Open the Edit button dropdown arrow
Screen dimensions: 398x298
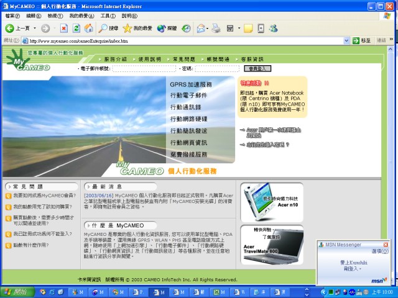(x=239, y=28)
